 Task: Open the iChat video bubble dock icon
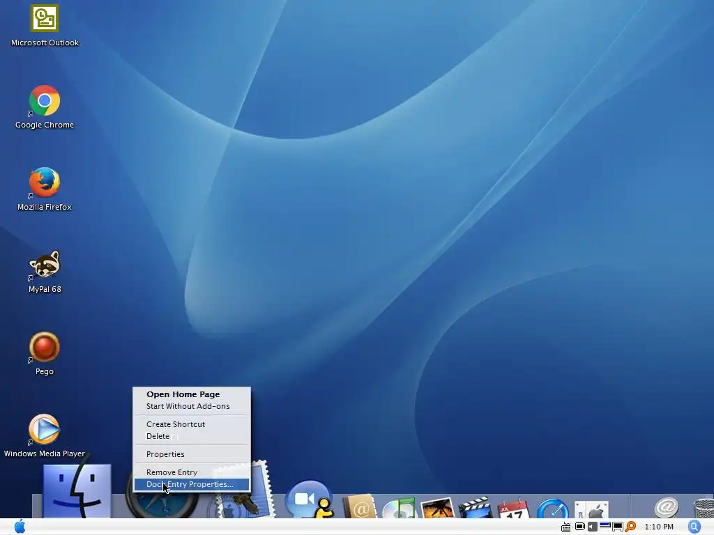click(x=310, y=499)
